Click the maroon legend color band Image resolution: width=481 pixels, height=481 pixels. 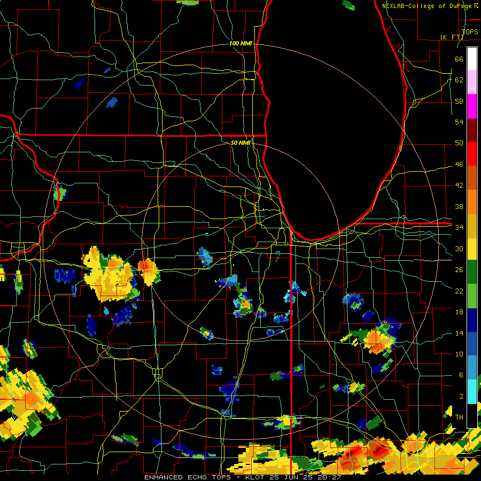tap(472, 130)
